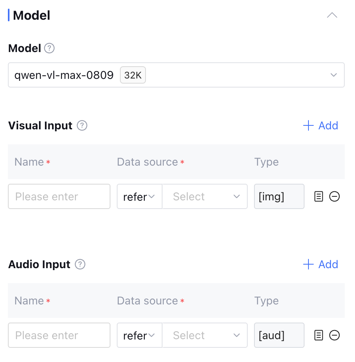The image size is (355, 362).
Task: Remove the Audio Input row with minus icon
Action: pos(334,335)
